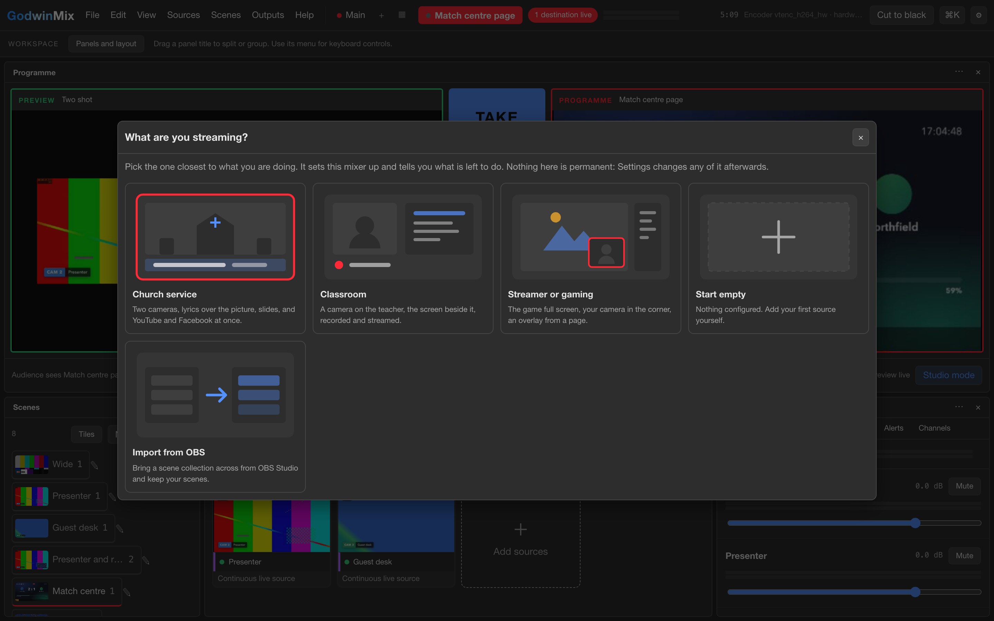Click the TAKE button

tap(497, 105)
